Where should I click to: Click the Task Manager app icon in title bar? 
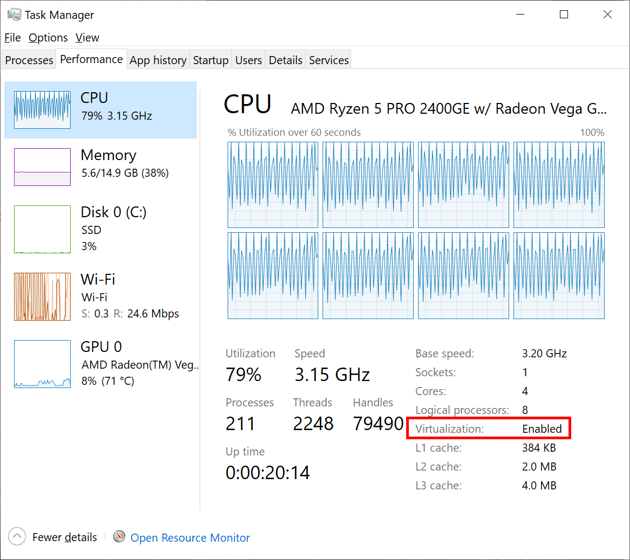click(14, 15)
